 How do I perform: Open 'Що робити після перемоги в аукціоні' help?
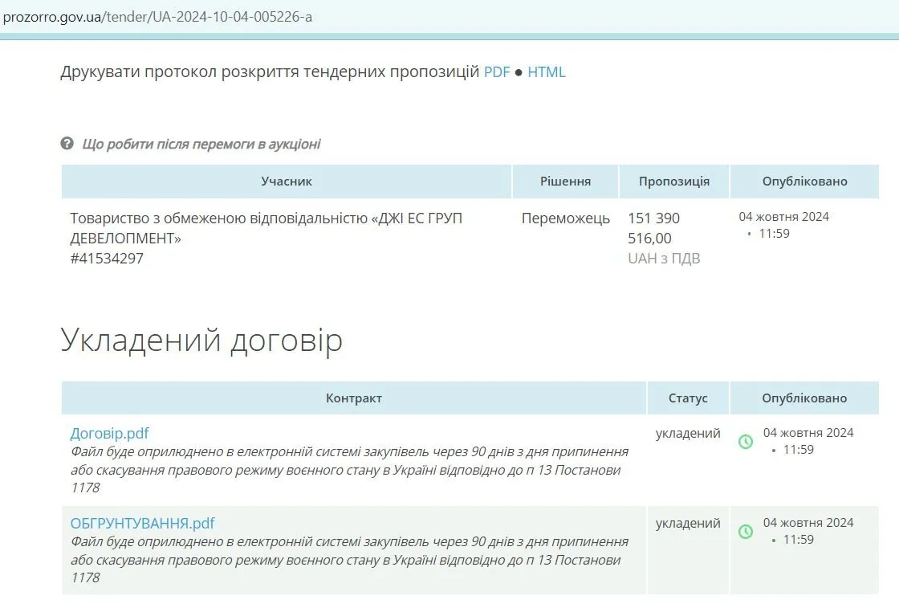click(201, 144)
